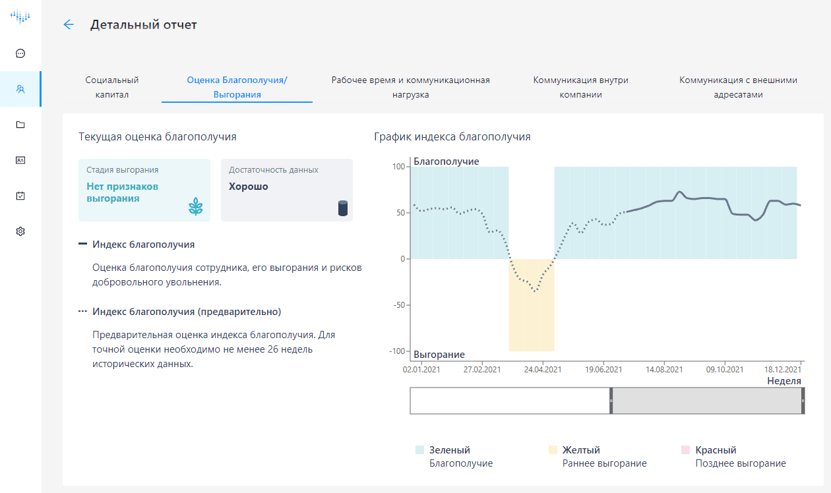
Task: Click the Зеленый legend color swatch
Action: pos(419,450)
